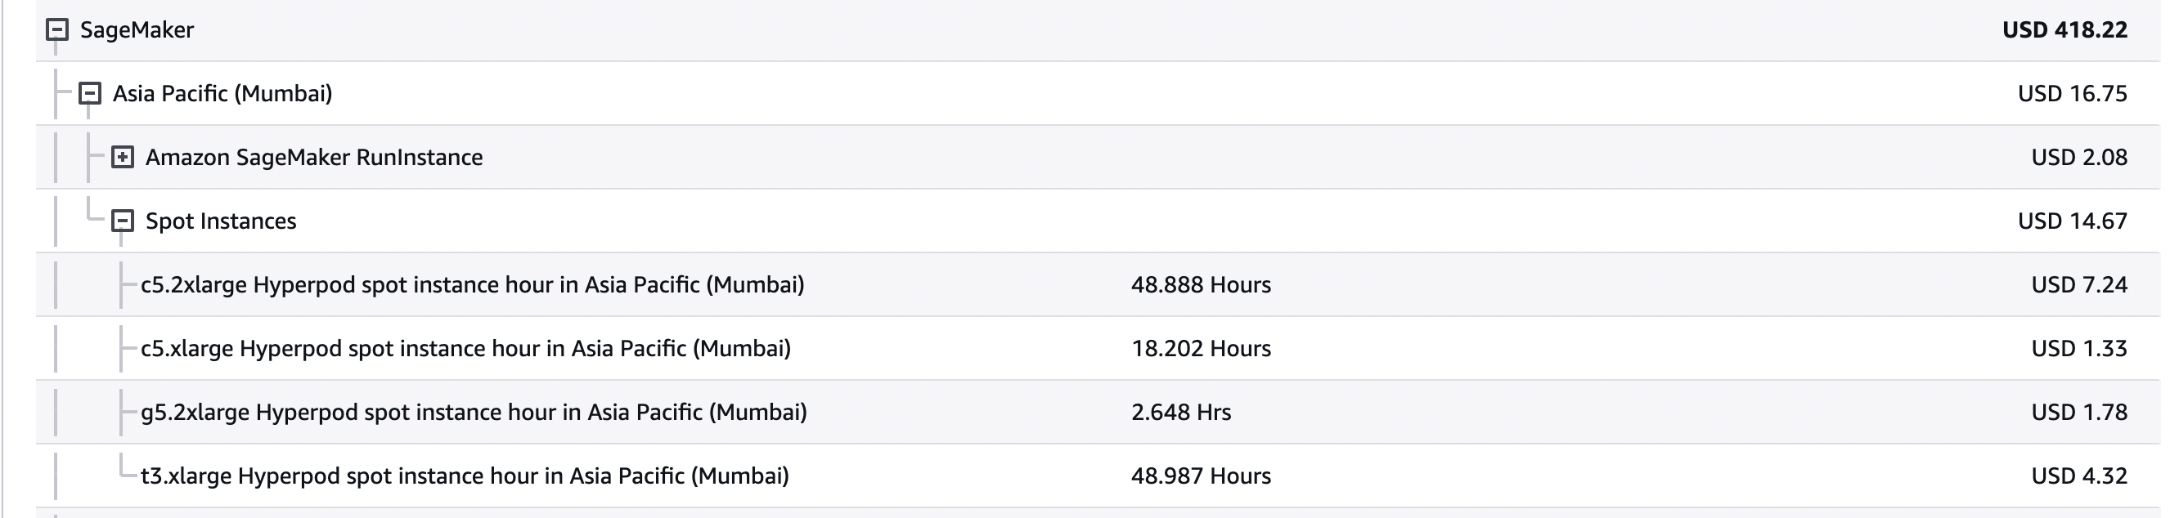This screenshot has height=518, width=2179.
Task: Collapse the Asia Pacific (Mumbai) region
Action: (x=90, y=94)
